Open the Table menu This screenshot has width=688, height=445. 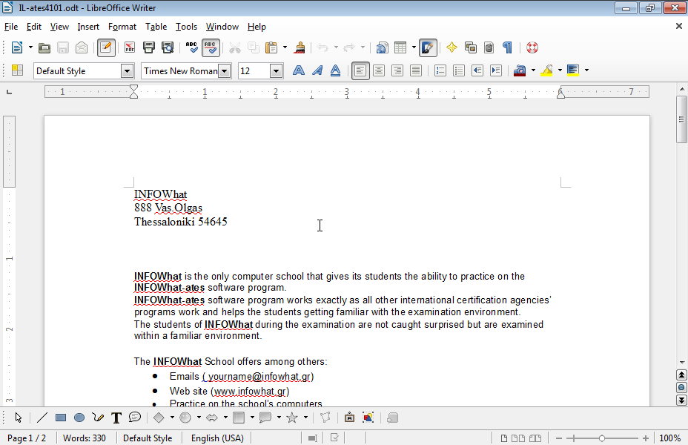click(x=156, y=27)
